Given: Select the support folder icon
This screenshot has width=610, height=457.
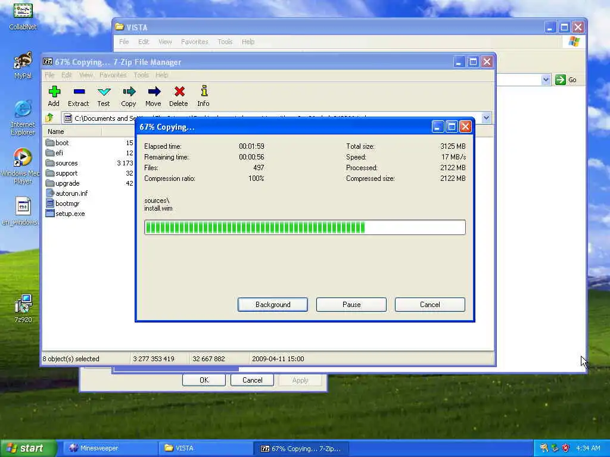Looking at the screenshot, I should (50, 173).
